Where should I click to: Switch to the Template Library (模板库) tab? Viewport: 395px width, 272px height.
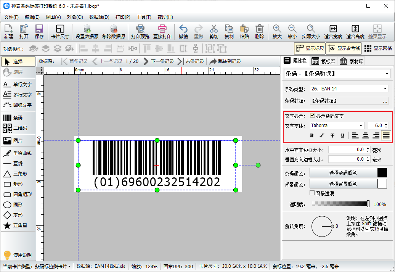pos(323,61)
